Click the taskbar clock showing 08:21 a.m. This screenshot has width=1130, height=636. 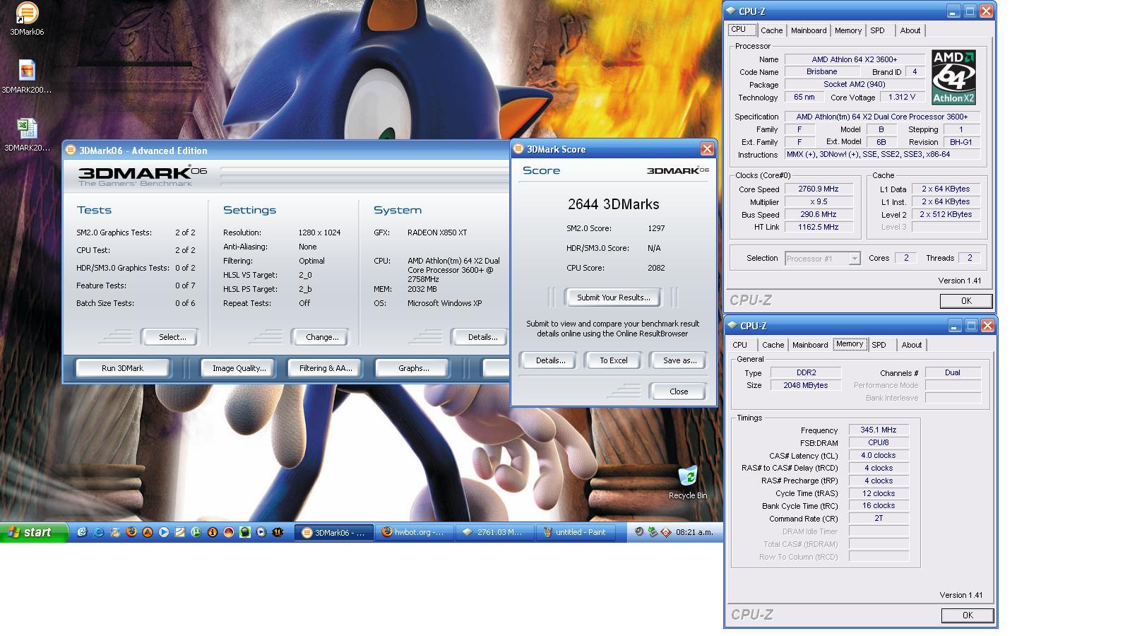point(694,532)
